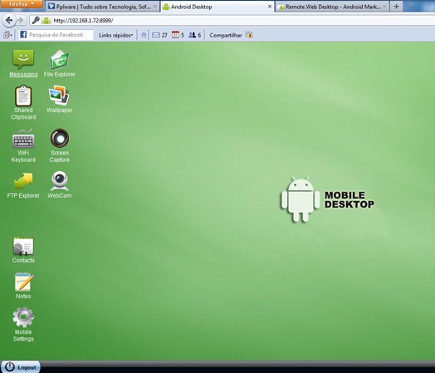This screenshot has width=435, height=373.
Task: Start the WiFi Keyboard tool
Action: coord(23,138)
